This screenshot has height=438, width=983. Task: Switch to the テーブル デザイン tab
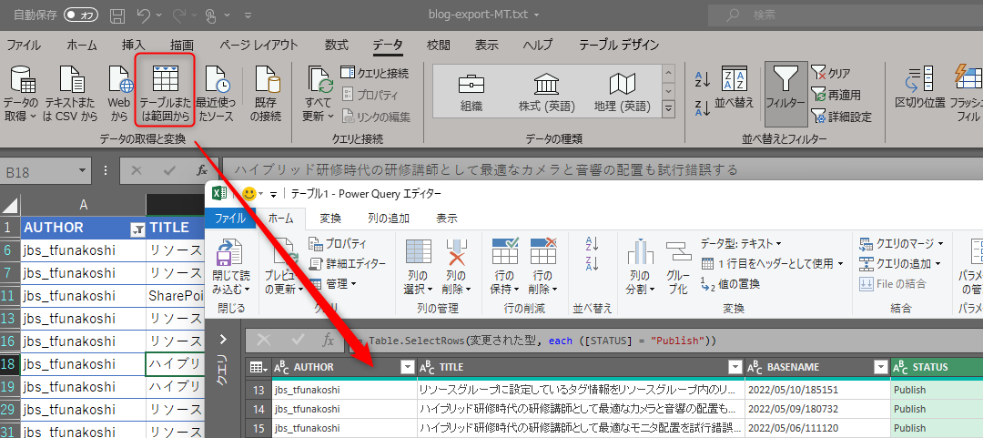coord(619,45)
